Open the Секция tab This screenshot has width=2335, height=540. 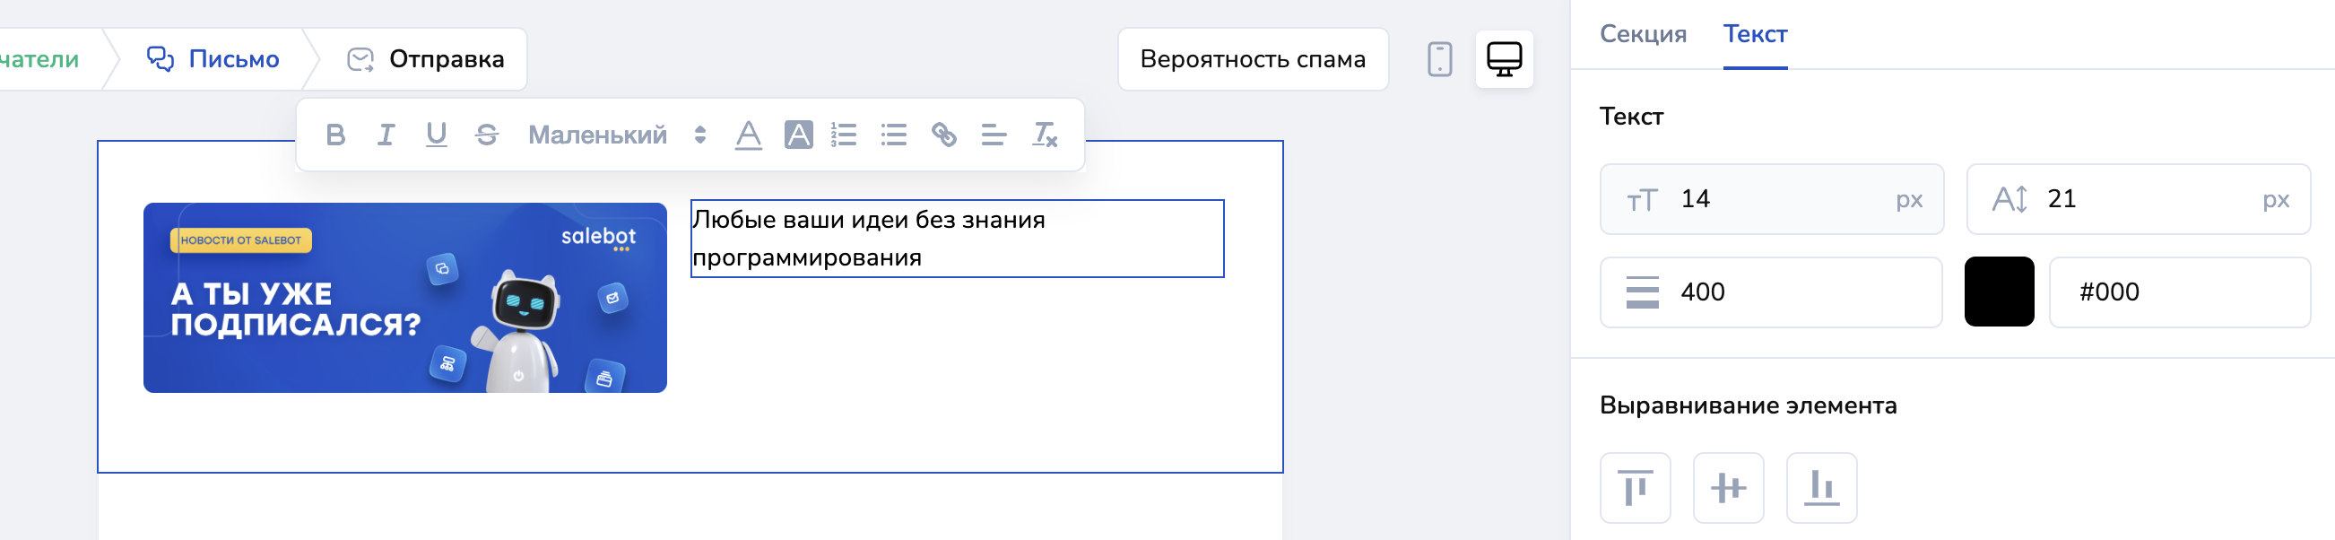(1643, 34)
